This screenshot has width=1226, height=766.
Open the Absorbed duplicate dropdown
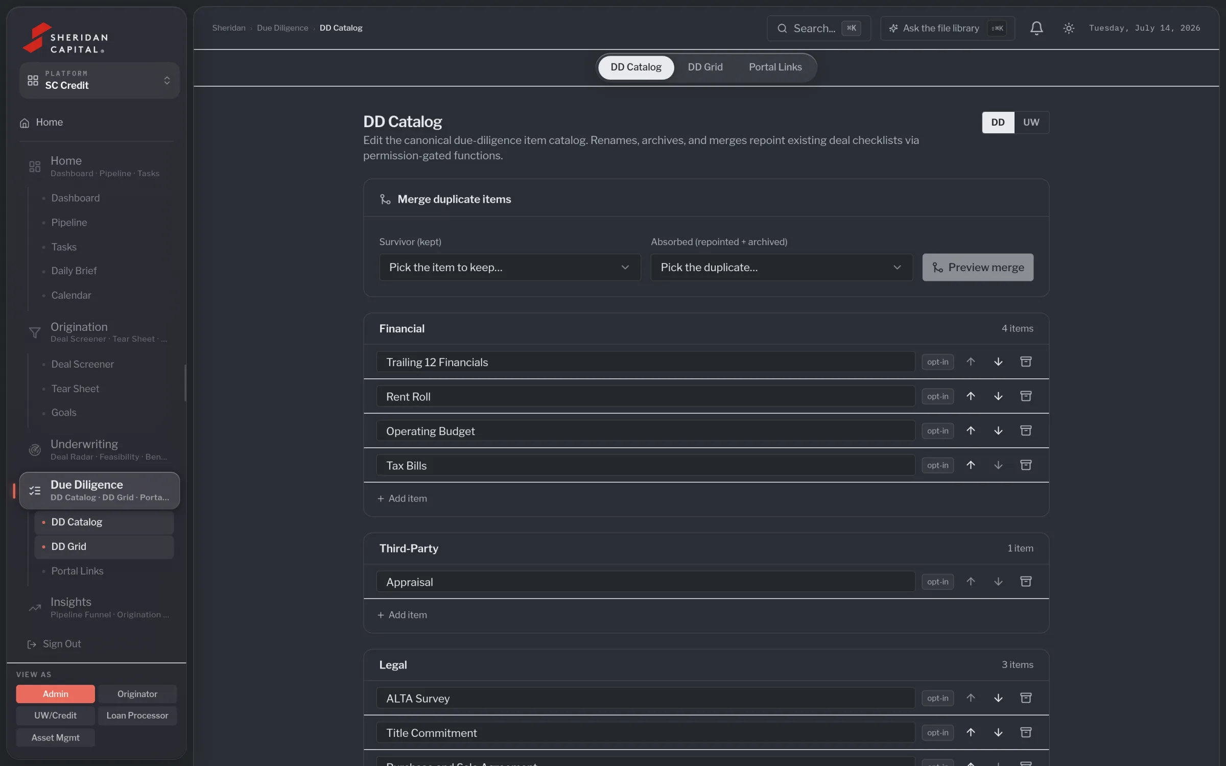click(781, 267)
